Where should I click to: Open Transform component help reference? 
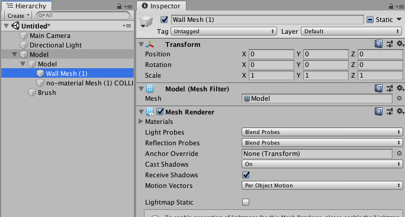[378, 44]
